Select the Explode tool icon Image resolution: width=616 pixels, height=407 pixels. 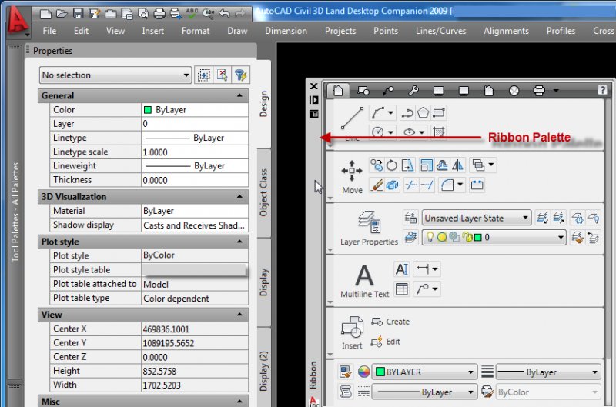coord(392,185)
